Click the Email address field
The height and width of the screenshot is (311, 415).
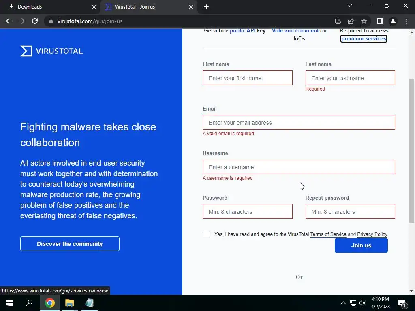coord(299,122)
